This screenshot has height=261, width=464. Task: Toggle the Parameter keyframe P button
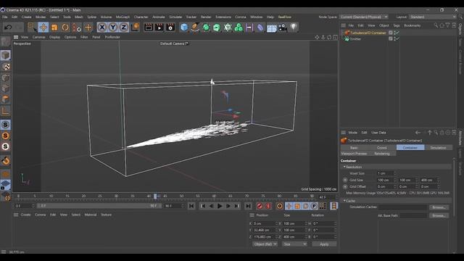tap(314, 206)
